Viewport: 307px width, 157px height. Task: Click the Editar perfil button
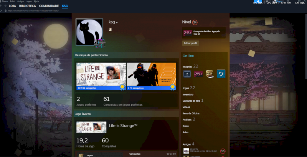[190, 43]
